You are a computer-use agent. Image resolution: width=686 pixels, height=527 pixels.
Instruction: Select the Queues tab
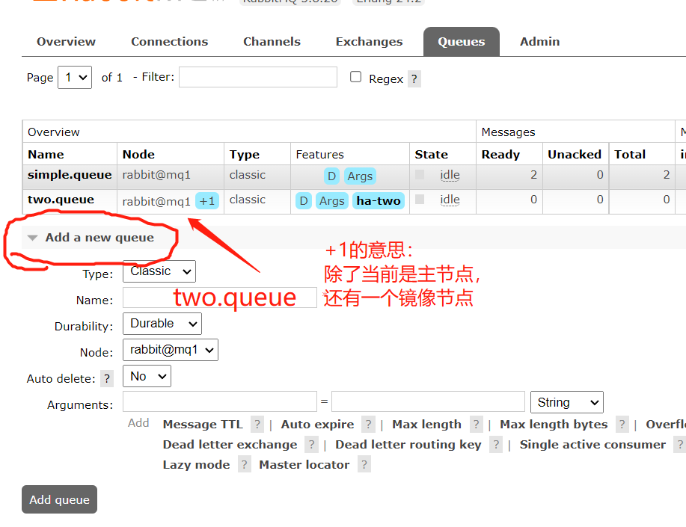[x=461, y=42]
